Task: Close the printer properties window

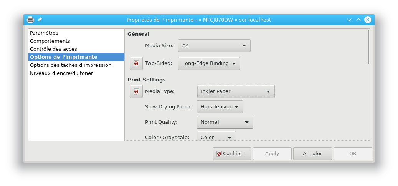Action: [x=368, y=20]
